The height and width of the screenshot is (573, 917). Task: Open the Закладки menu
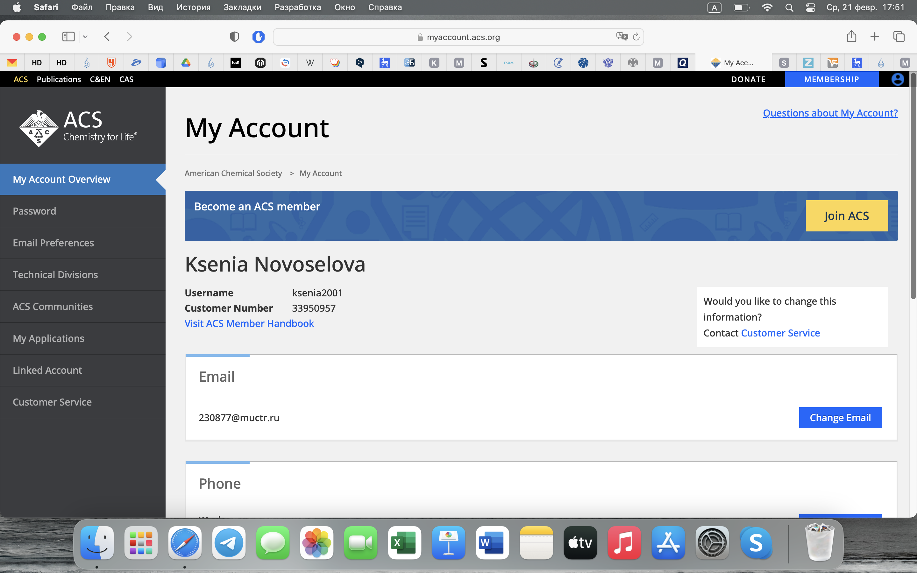[242, 7]
